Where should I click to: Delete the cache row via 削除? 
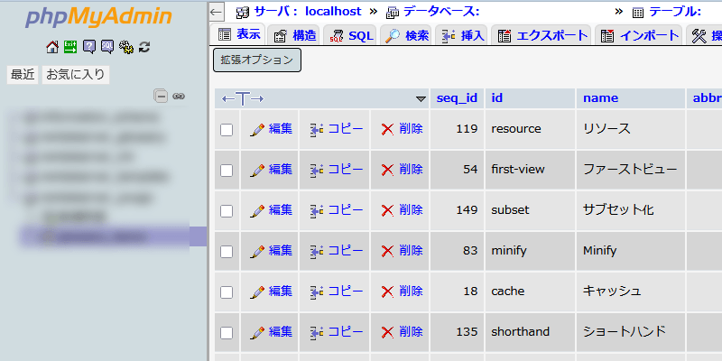pyautogui.click(x=402, y=292)
